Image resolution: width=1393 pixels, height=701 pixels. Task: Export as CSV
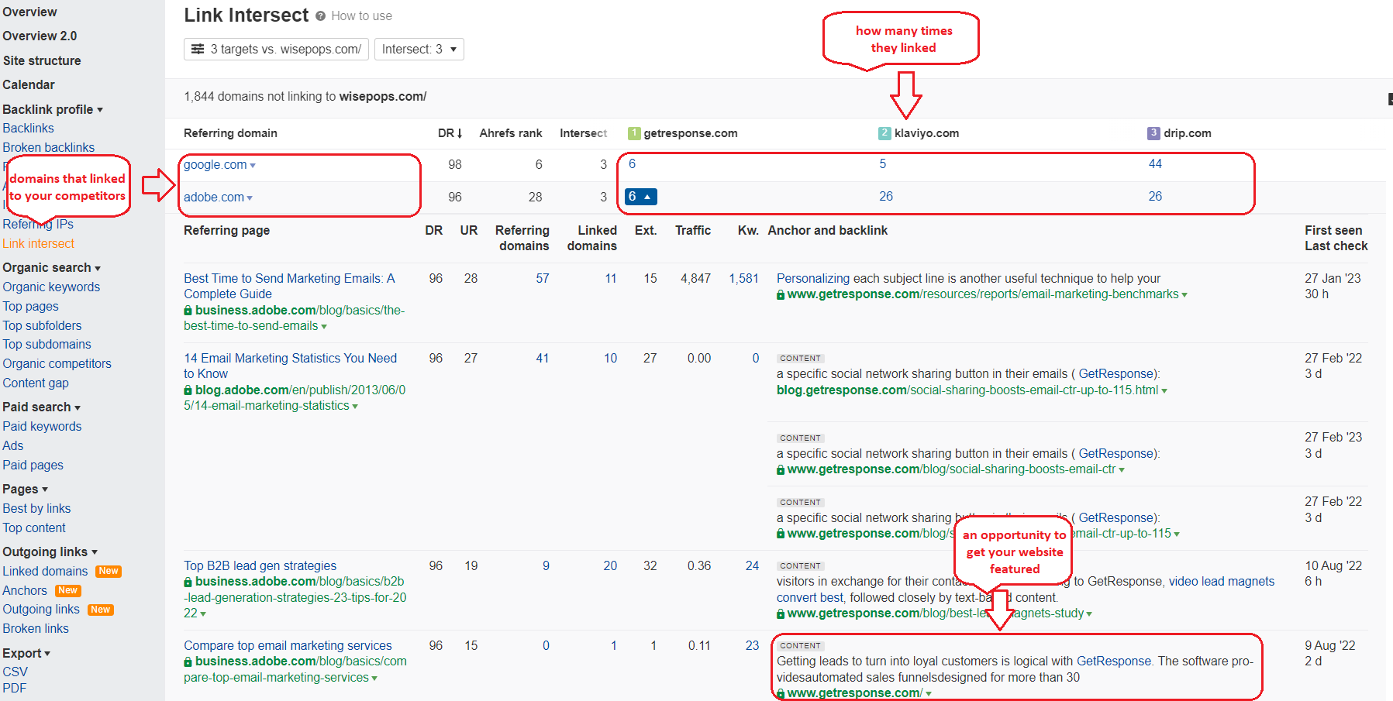coord(15,672)
